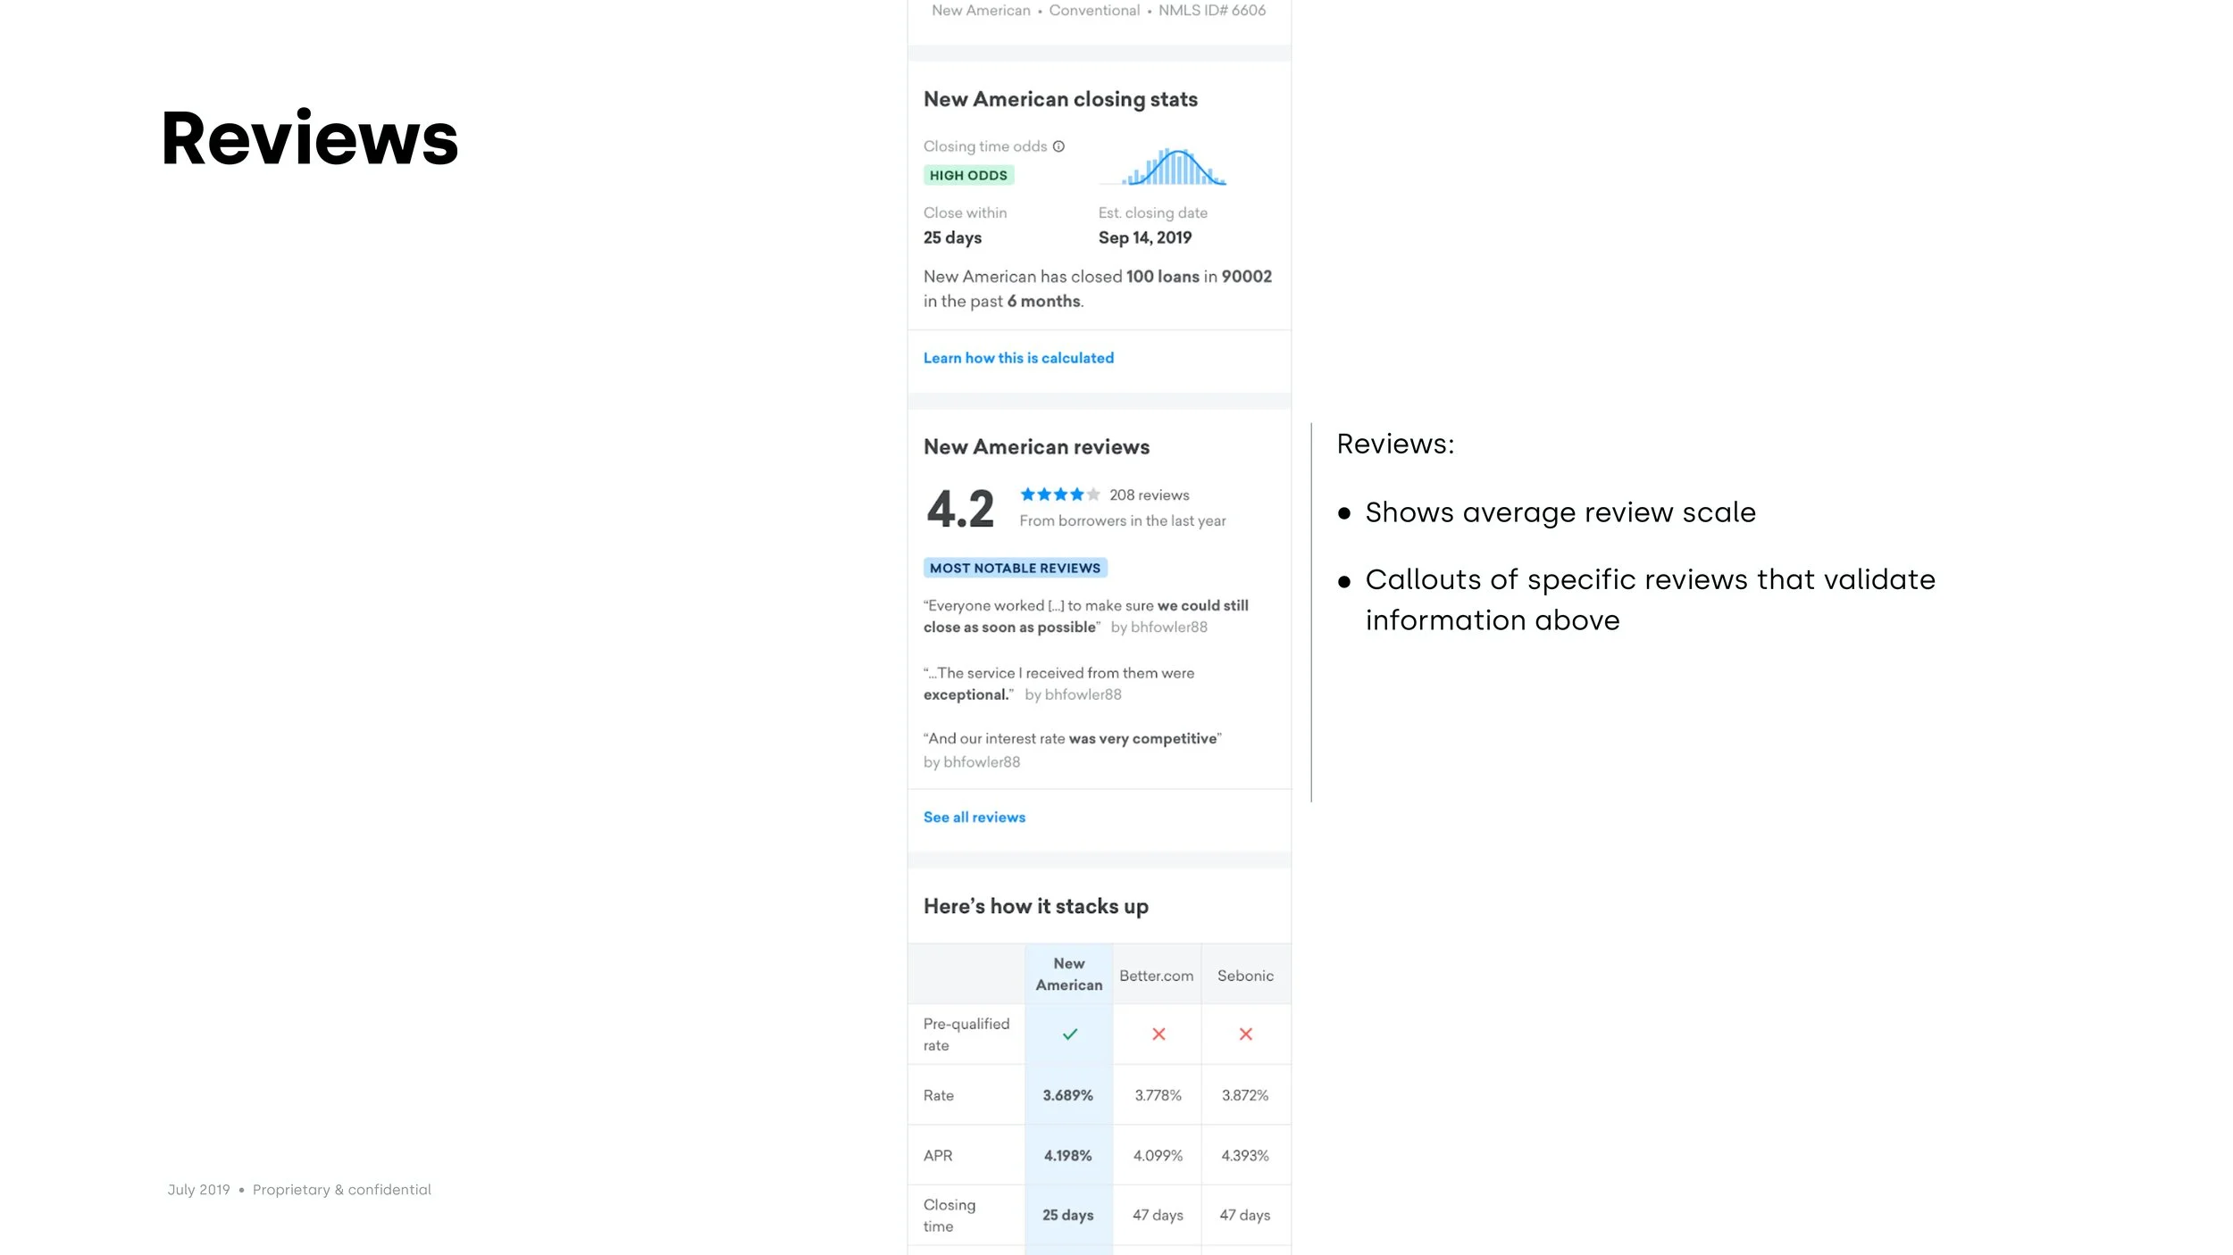Click the 4.099% APR cell
This screenshot has width=2233, height=1255.
(1158, 1155)
